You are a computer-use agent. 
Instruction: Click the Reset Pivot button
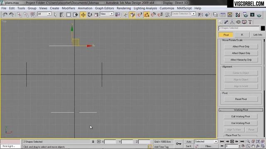tap(241, 99)
